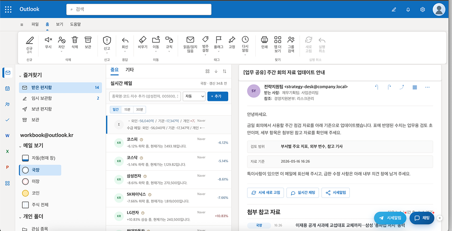Click the + 추가 button
The width and height of the screenshot is (452, 231).
click(x=218, y=96)
